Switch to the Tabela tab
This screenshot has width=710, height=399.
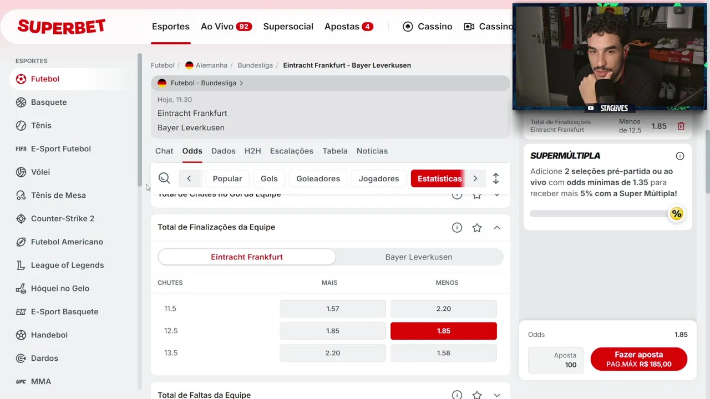coord(335,151)
